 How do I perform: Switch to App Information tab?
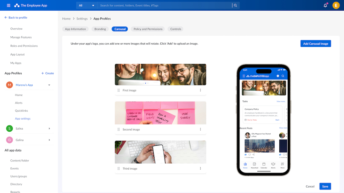coord(75,29)
